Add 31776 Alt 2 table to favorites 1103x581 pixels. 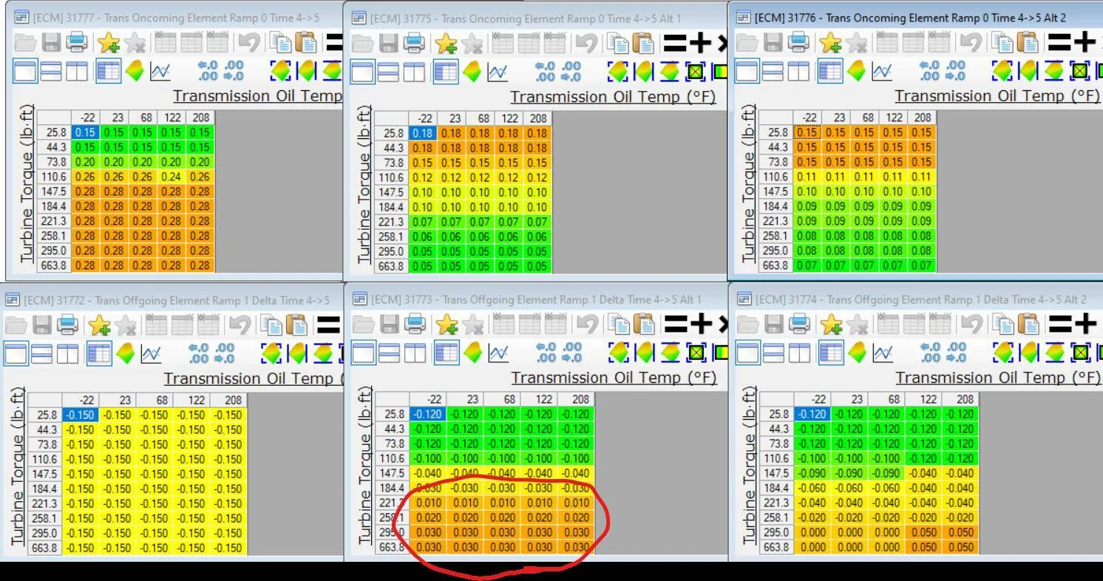pyautogui.click(x=830, y=43)
